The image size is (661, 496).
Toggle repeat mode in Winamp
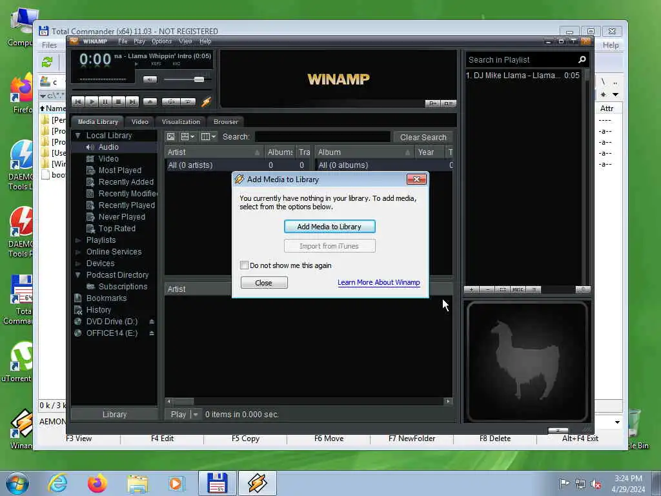(x=188, y=101)
